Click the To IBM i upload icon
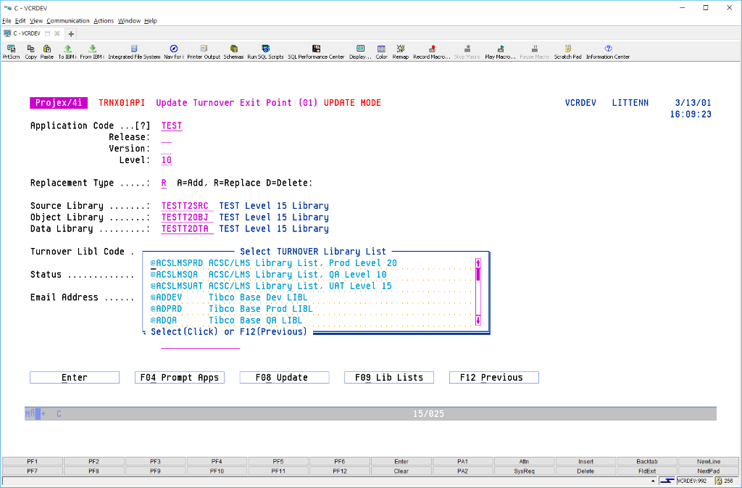 67,51
